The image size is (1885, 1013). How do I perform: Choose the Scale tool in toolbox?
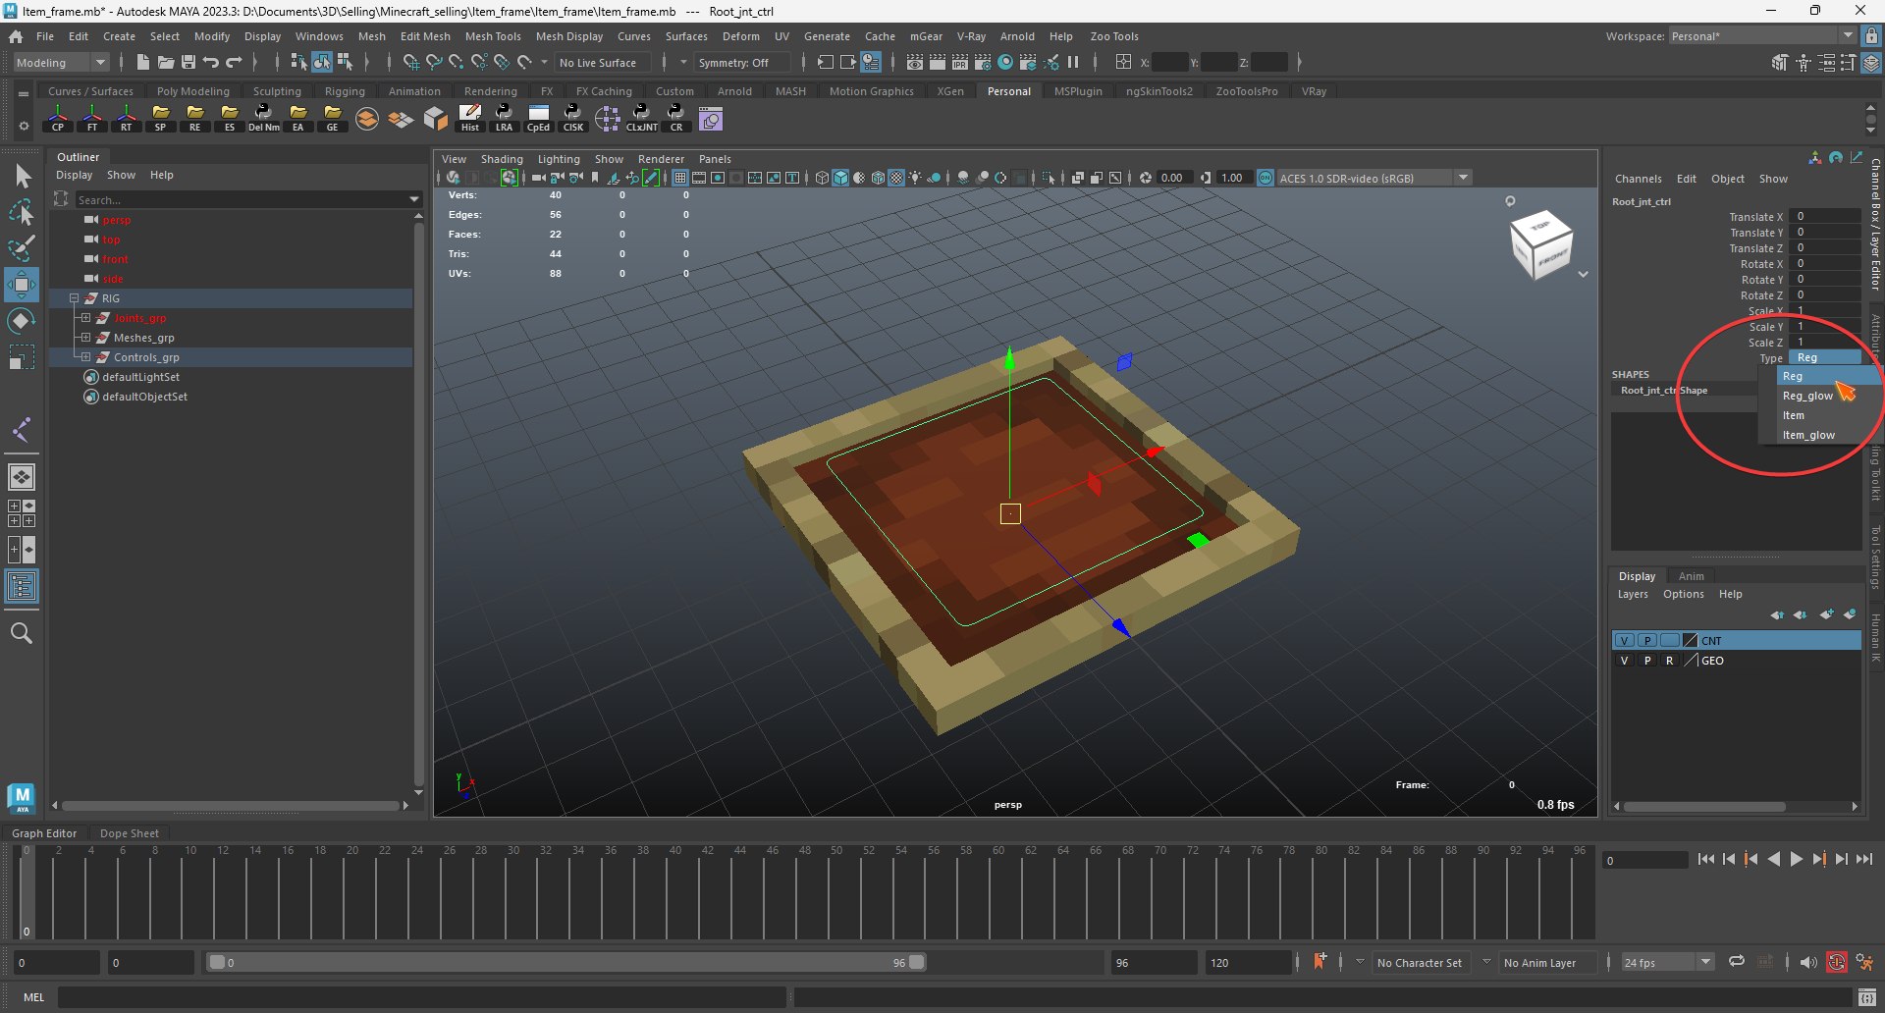22,357
